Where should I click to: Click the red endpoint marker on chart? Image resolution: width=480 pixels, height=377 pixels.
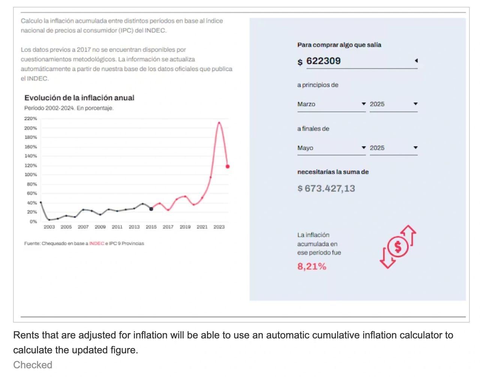[227, 166]
